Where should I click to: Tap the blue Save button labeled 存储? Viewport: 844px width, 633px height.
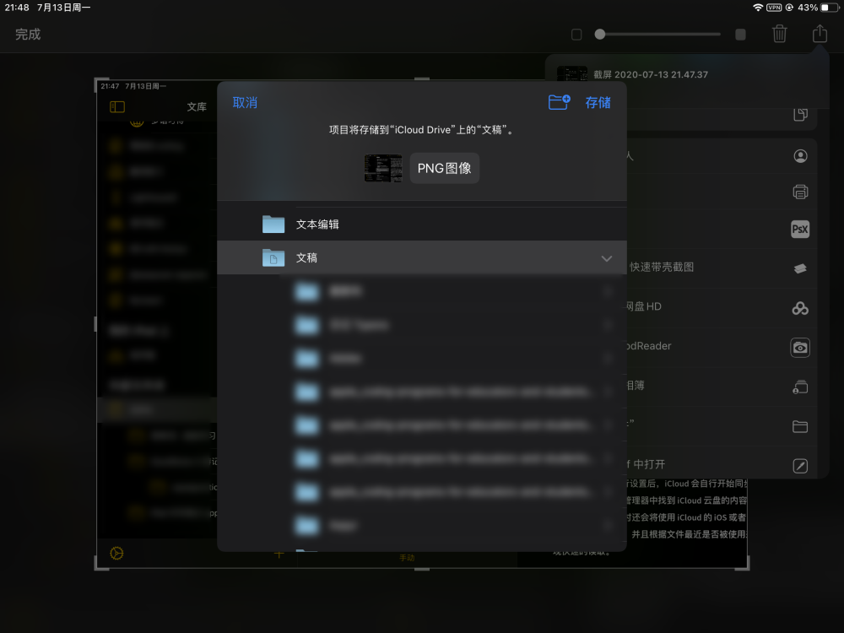tap(598, 103)
